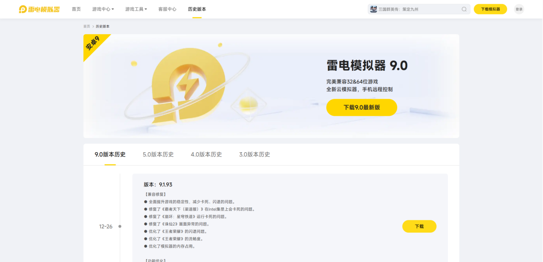Click the game thumbnail icon in the search box
The width and height of the screenshot is (543, 262).
click(x=374, y=9)
